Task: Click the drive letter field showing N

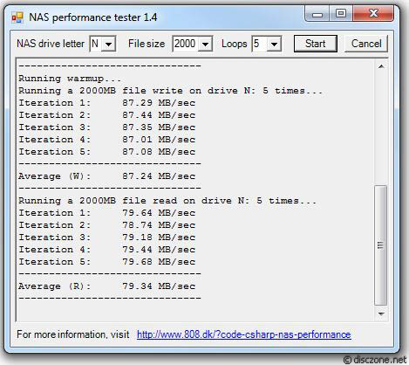Action: (x=96, y=44)
